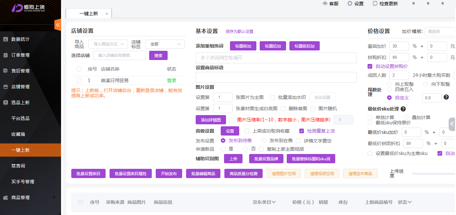This screenshot has height=215, width=456.
Task: Expand the right-side panel arrow handle
Action: click(x=452, y=124)
